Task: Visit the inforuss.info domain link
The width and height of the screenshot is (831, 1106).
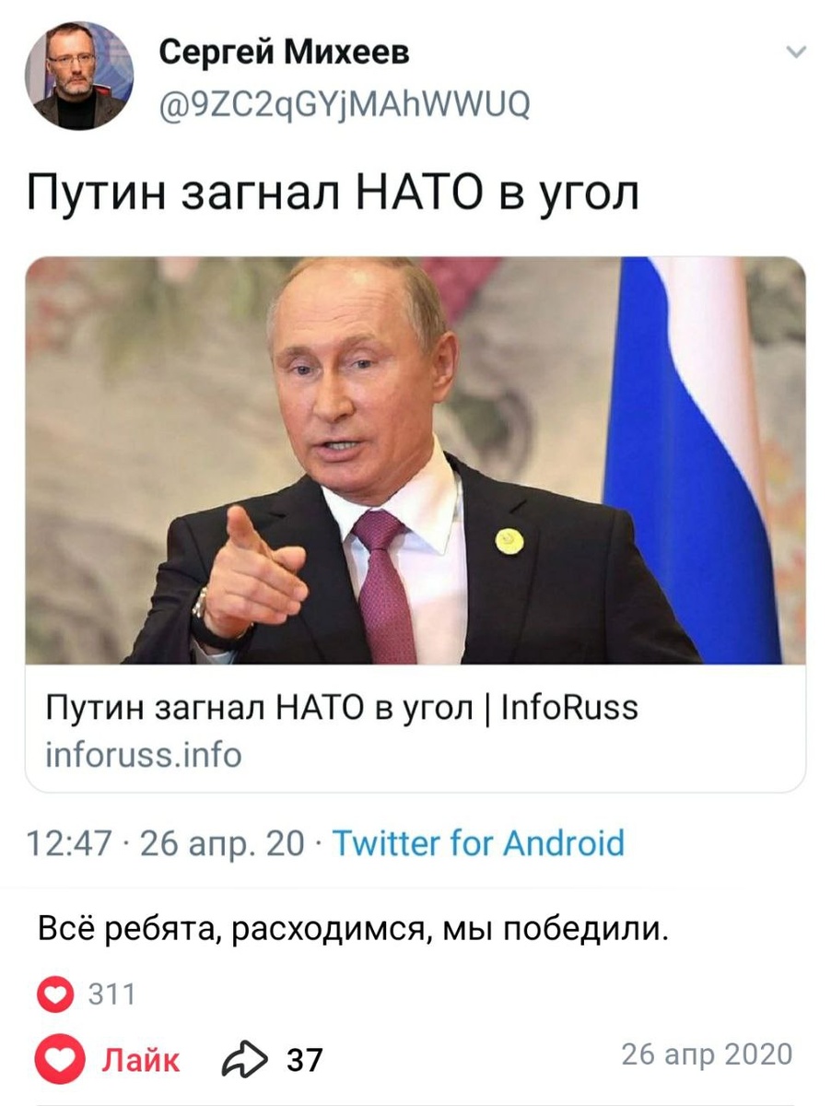Action: pyautogui.click(x=143, y=756)
